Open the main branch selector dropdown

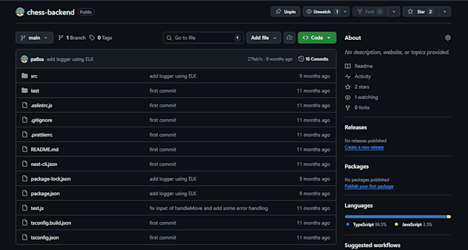[x=34, y=38]
